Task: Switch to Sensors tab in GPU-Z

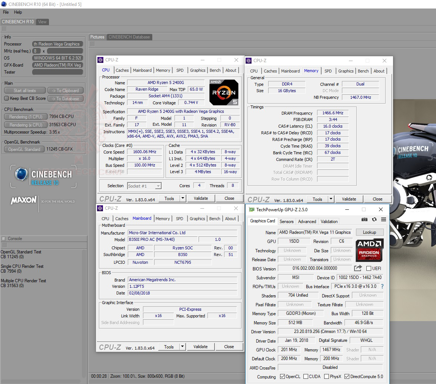Action: click(286, 221)
